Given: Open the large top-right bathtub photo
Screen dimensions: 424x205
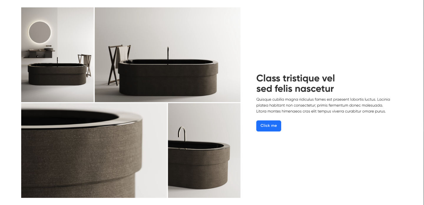Looking at the screenshot, I should (x=168, y=55).
